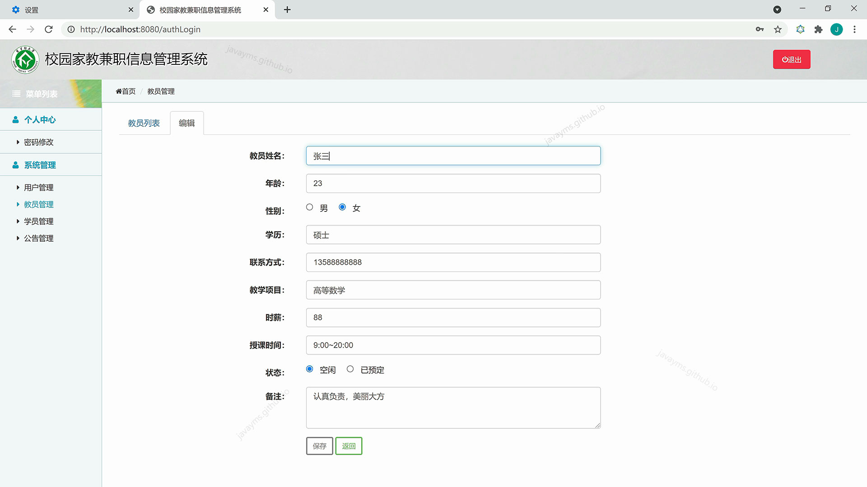Reload the page
867x487 pixels.
coord(49,29)
